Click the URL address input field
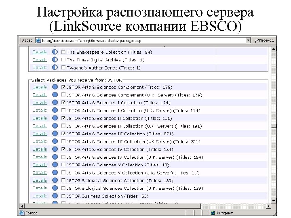Screen dimensions: 291x218 tap(143, 41)
